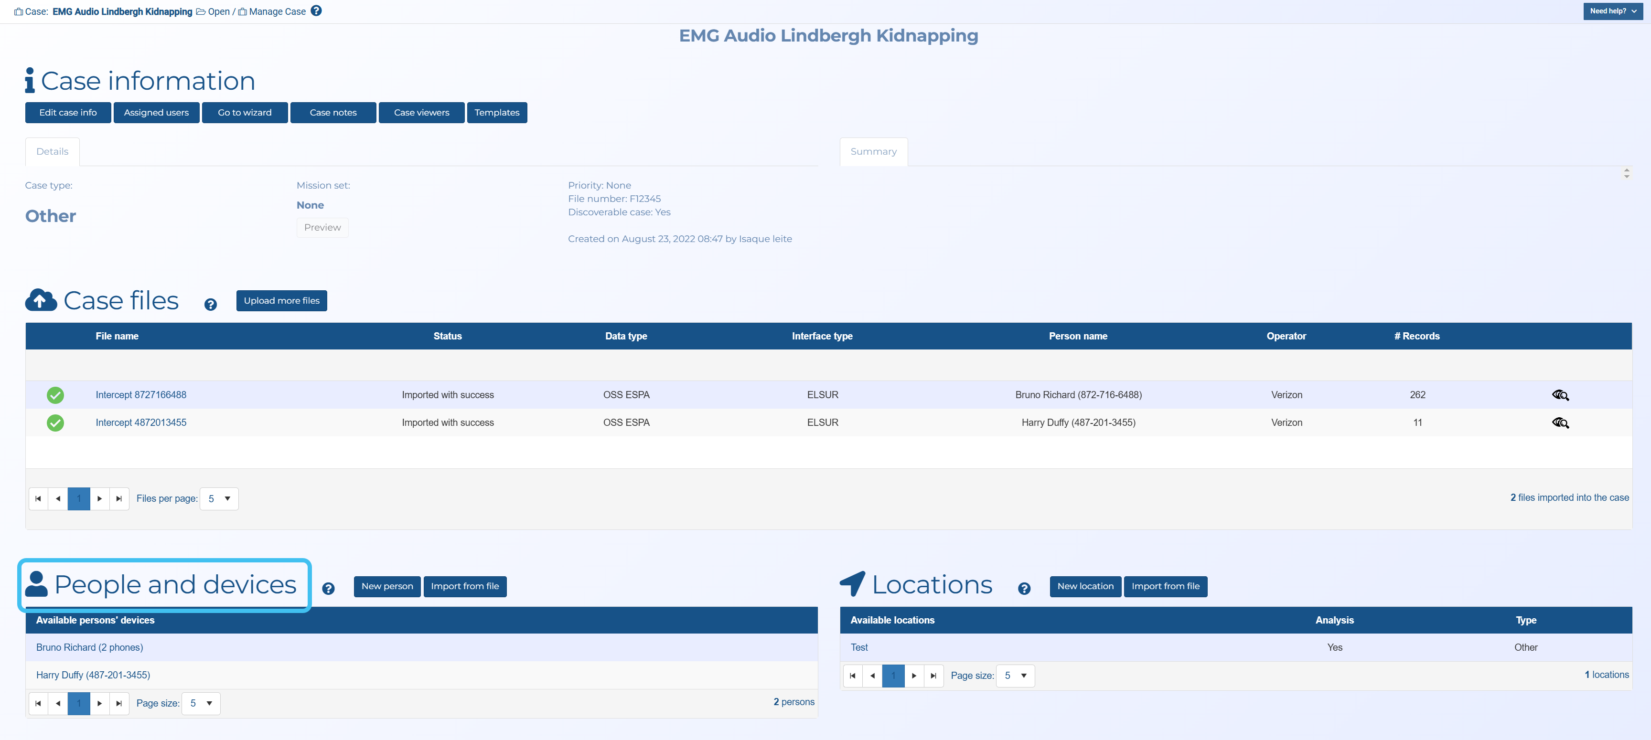View Intercept 8727166488 records eye icon
Viewport: 1651px width, 740px height.
(1560, 395)
